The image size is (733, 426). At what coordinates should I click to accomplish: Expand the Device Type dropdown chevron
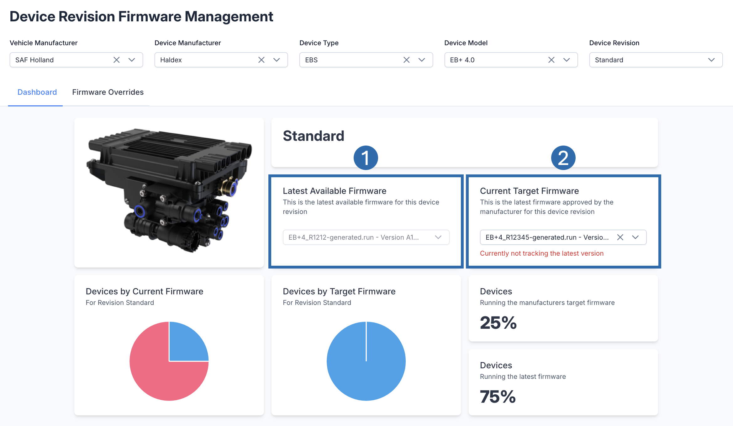(x=422, y=60)
